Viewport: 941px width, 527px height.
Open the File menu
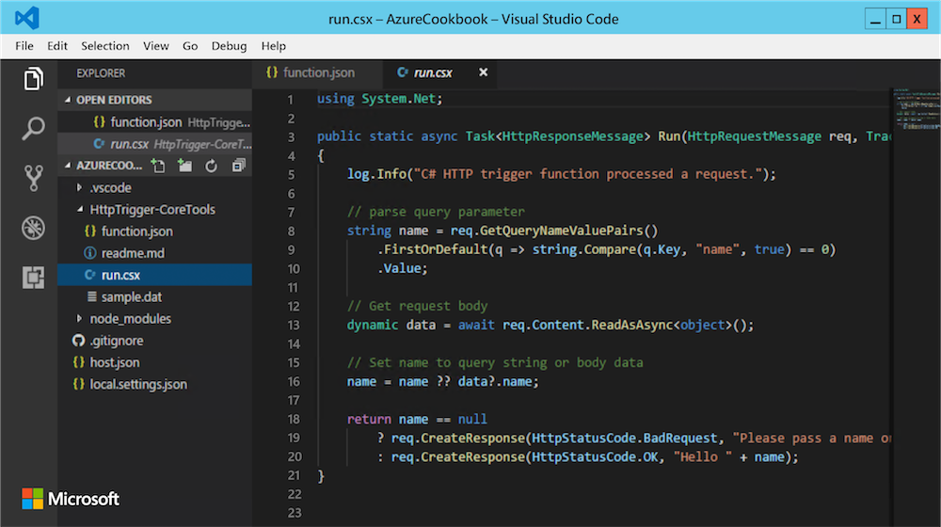[24, 46]
